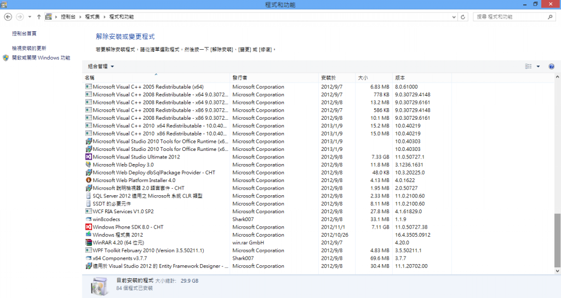Open the view options dropdown arrow
This screenshot has height=298, width=561.
click(538, 66)
